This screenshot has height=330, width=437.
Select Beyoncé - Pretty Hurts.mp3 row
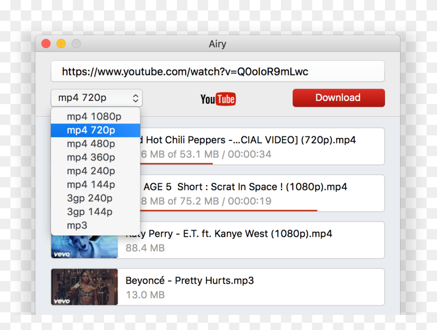217,287
